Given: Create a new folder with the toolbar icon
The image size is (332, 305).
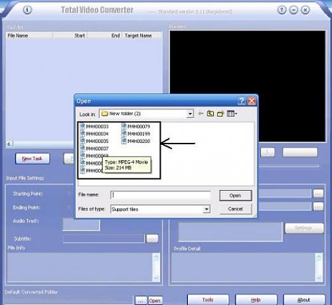Looking at the screenshot, I should click(x=220, y=114).
